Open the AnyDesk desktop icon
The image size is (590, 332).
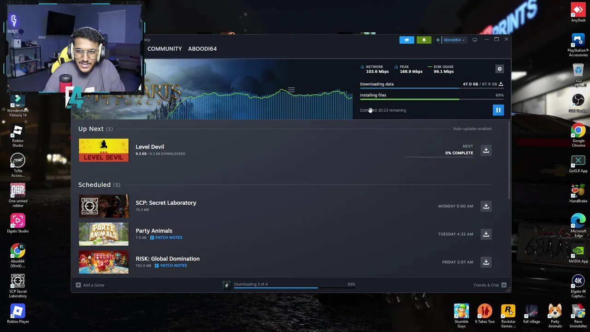(578, 12)
